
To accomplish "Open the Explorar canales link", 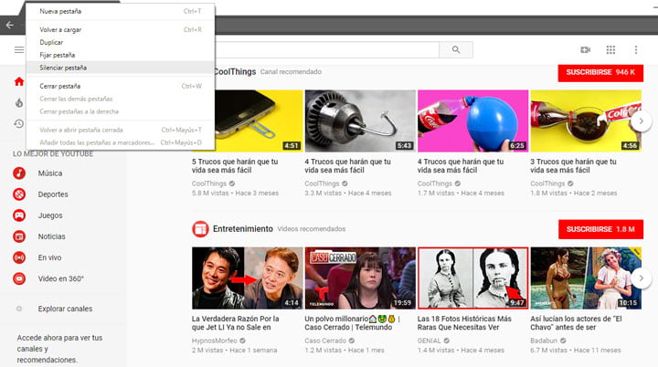I will pyautogui.click(x=65, y=309).
